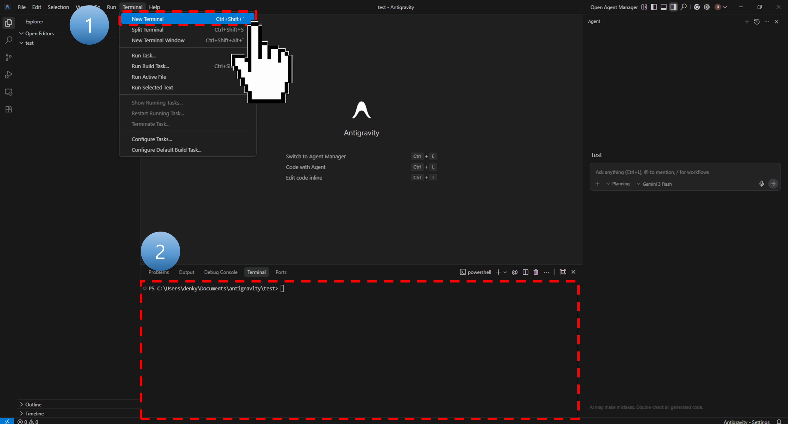
Task: Choose Configure Default Build Task...
Action: point(188,150)
